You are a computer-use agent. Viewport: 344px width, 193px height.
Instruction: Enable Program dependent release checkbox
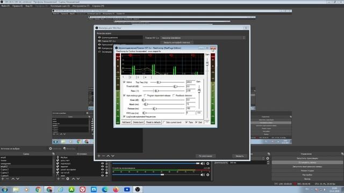145,95
